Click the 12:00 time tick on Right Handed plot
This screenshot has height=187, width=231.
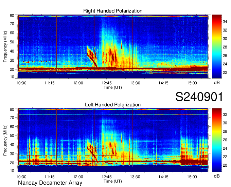pos(78,83)
